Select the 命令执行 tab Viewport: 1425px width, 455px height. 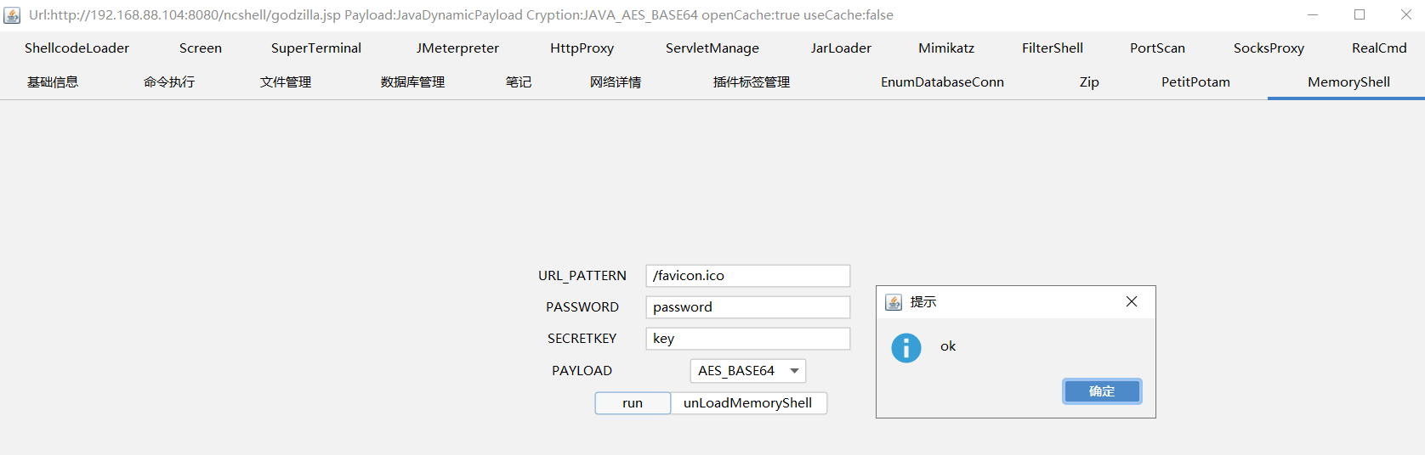(x=169, y=82)
